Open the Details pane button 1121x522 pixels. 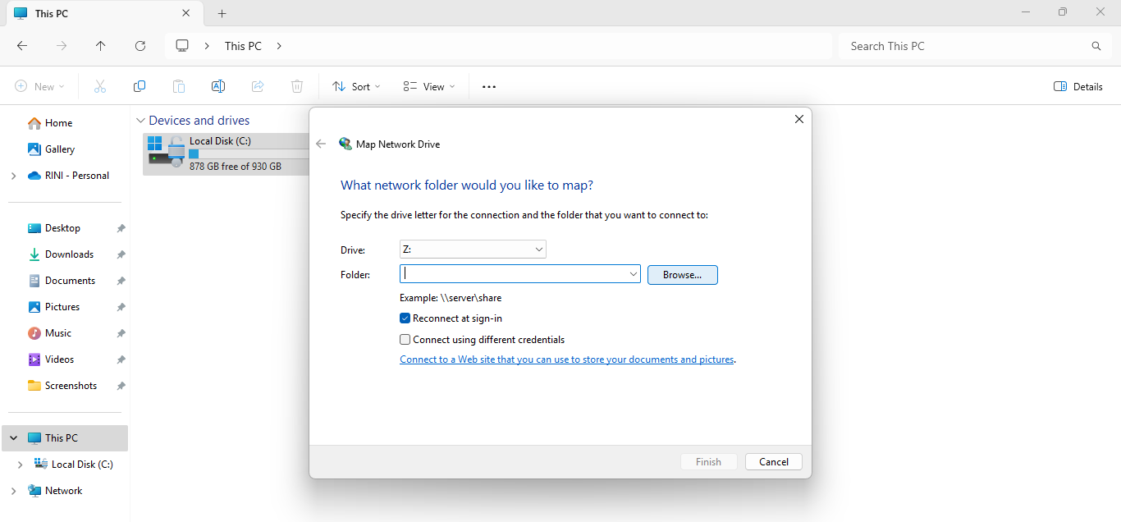click(1078, 86)
